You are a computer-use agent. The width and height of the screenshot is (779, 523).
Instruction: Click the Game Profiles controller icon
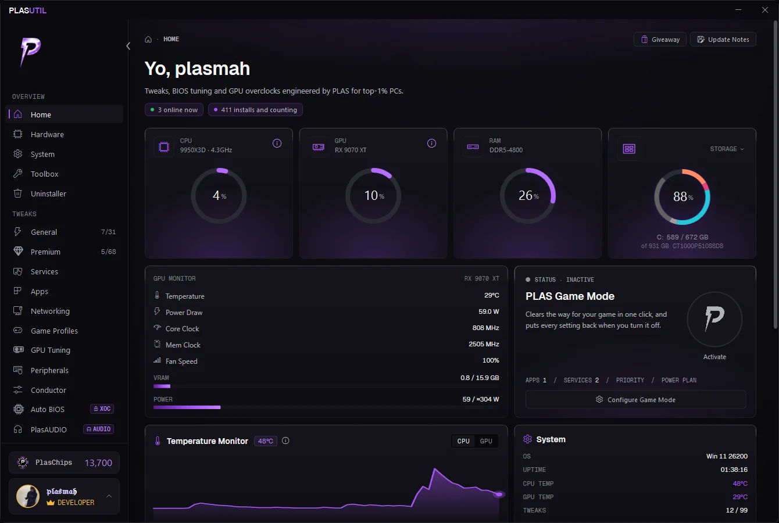point(18,331)
